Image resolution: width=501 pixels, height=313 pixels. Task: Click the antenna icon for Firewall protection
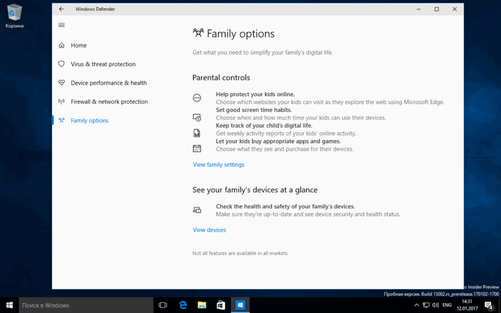[x=61, y=101]
